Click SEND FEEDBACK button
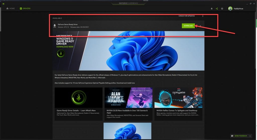 (x=241, y=136)
